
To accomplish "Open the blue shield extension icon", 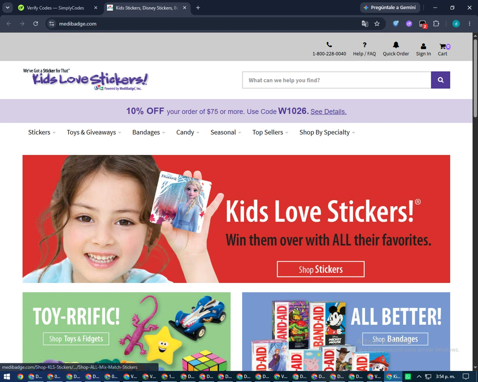I will click(395, 24).
